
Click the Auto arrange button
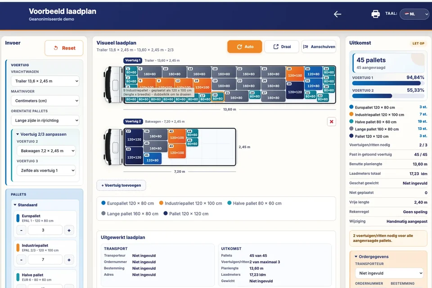244,46
